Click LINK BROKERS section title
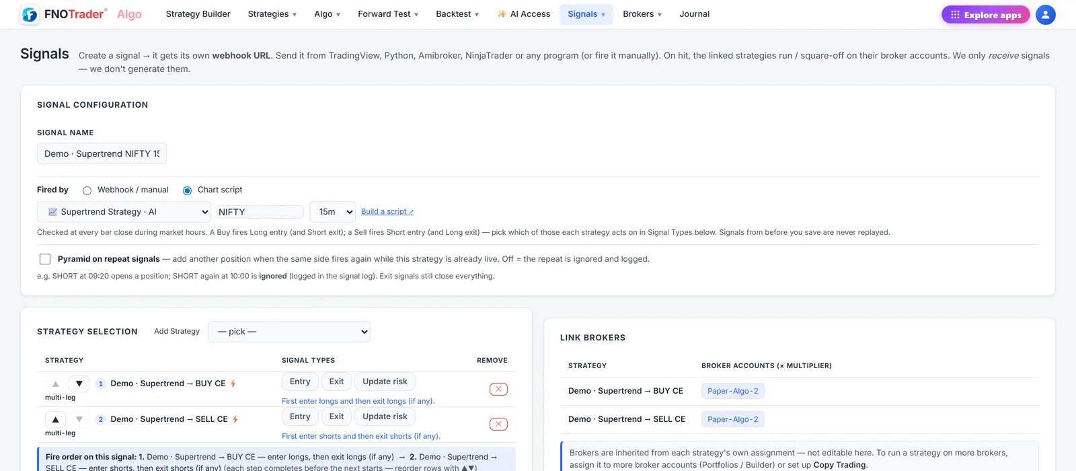 point(592,338)
